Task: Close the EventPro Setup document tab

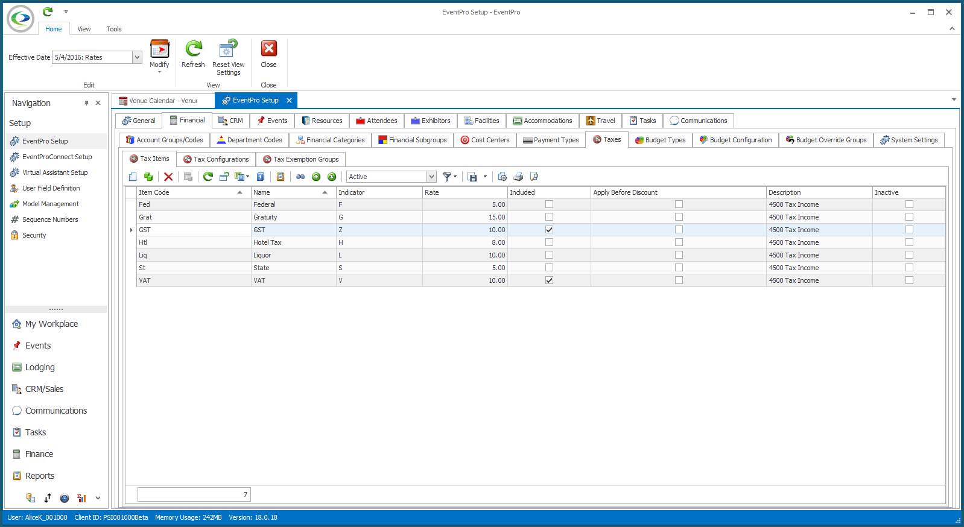Action: [289, 101]
